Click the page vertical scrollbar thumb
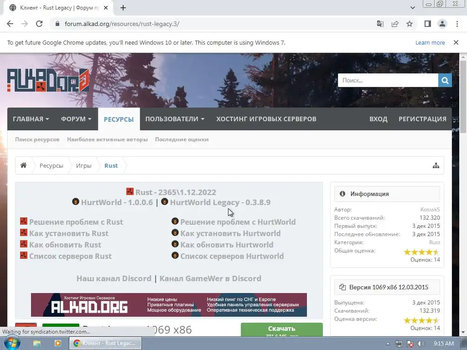This screenshot has height=350, width=467. [463, 97]
